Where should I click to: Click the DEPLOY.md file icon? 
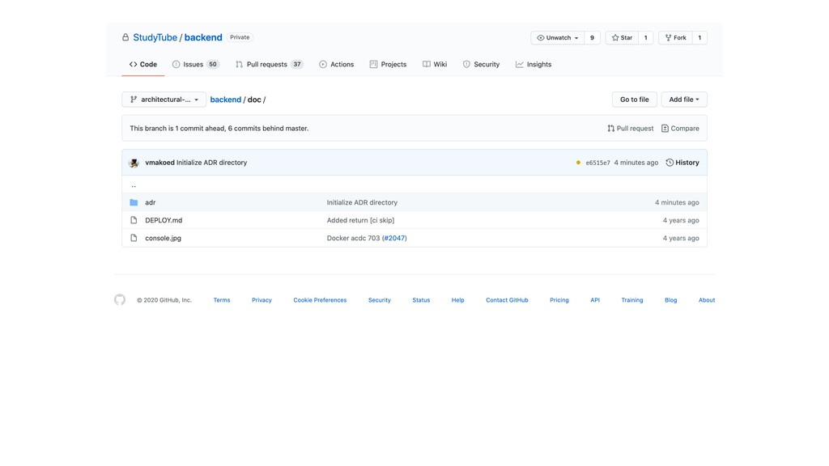click(x=134, y=220)
